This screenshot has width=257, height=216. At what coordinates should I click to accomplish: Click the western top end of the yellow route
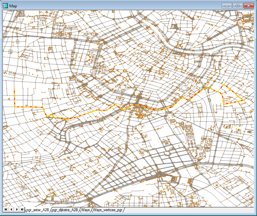(14, 88)
